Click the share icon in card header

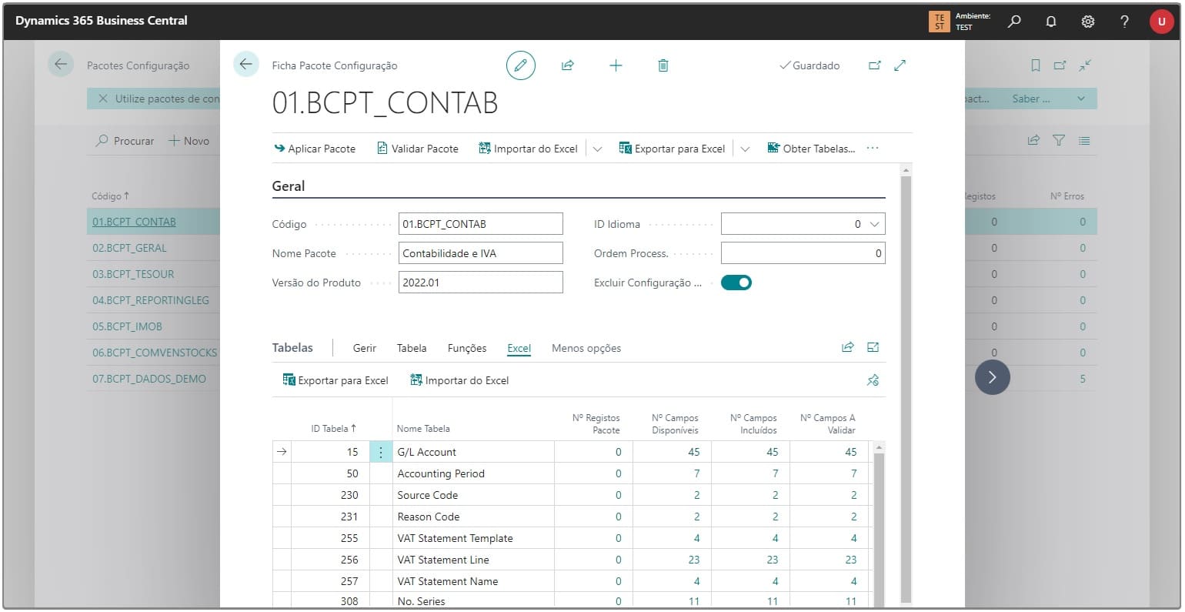pos(568,65)
